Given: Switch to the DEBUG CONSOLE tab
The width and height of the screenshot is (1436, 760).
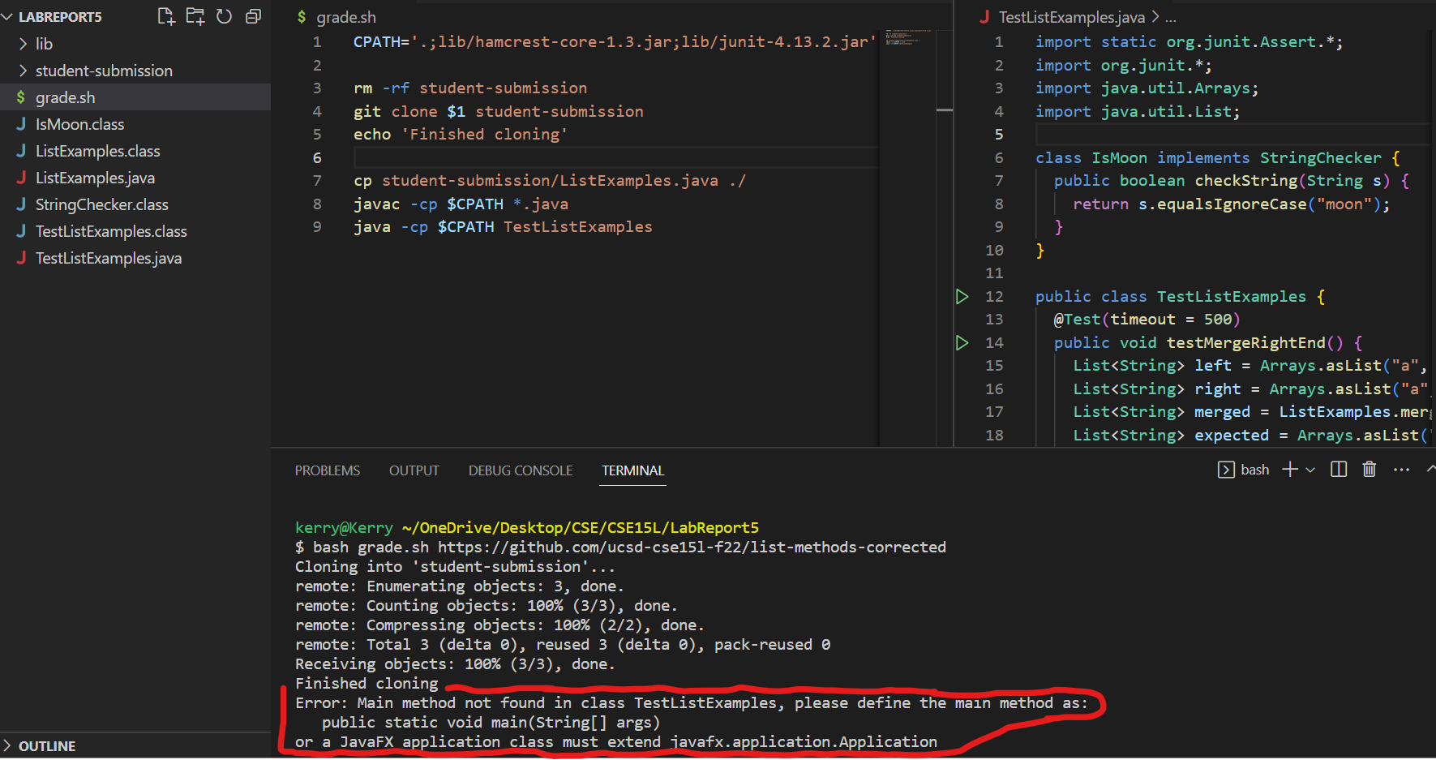Looking at the screenshot, I should click(x=521, y=470).
